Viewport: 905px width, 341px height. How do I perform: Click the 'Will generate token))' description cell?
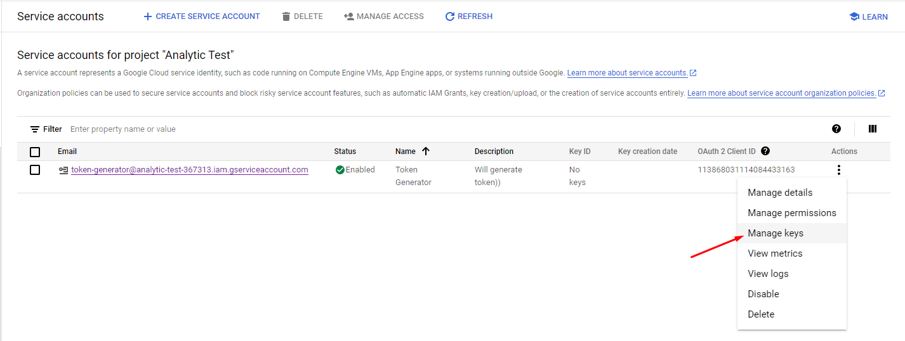[498, 176]
